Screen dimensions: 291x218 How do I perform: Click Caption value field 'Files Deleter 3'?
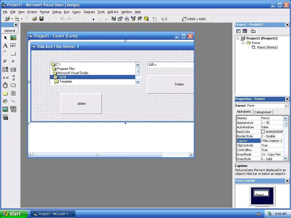272,141
